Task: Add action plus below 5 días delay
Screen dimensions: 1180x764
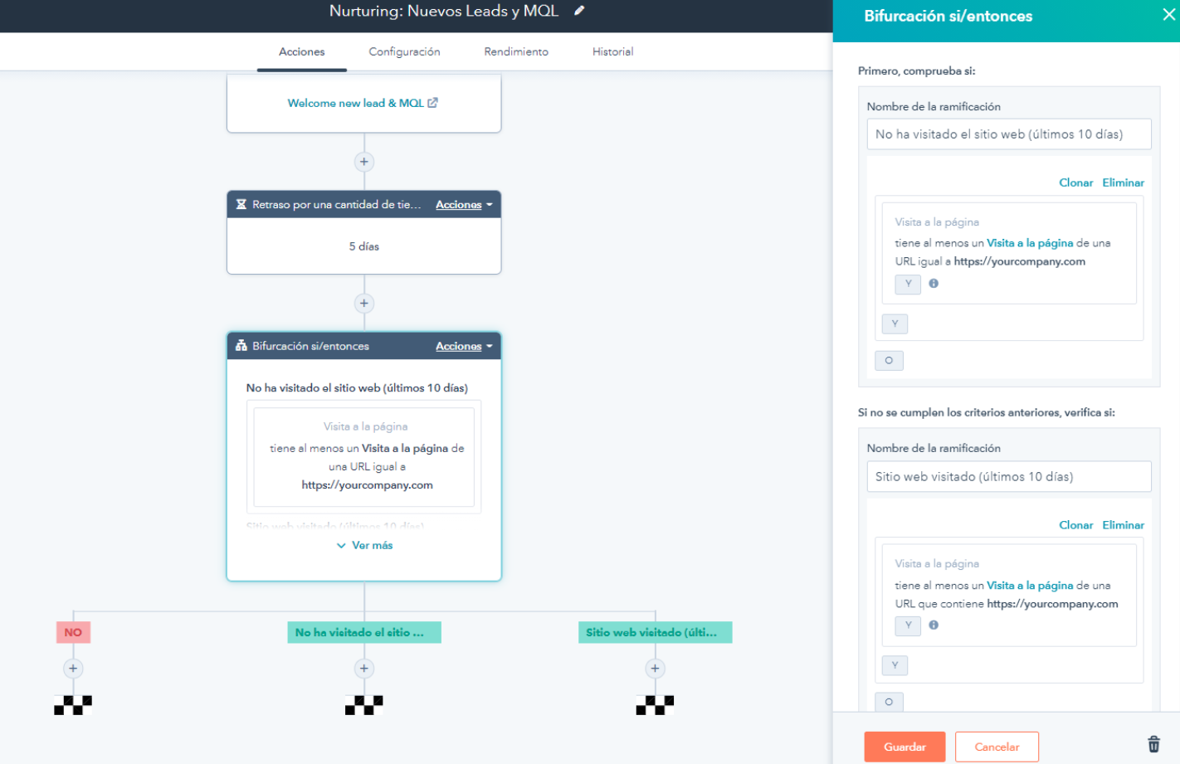Action: [x=363, y=303]
